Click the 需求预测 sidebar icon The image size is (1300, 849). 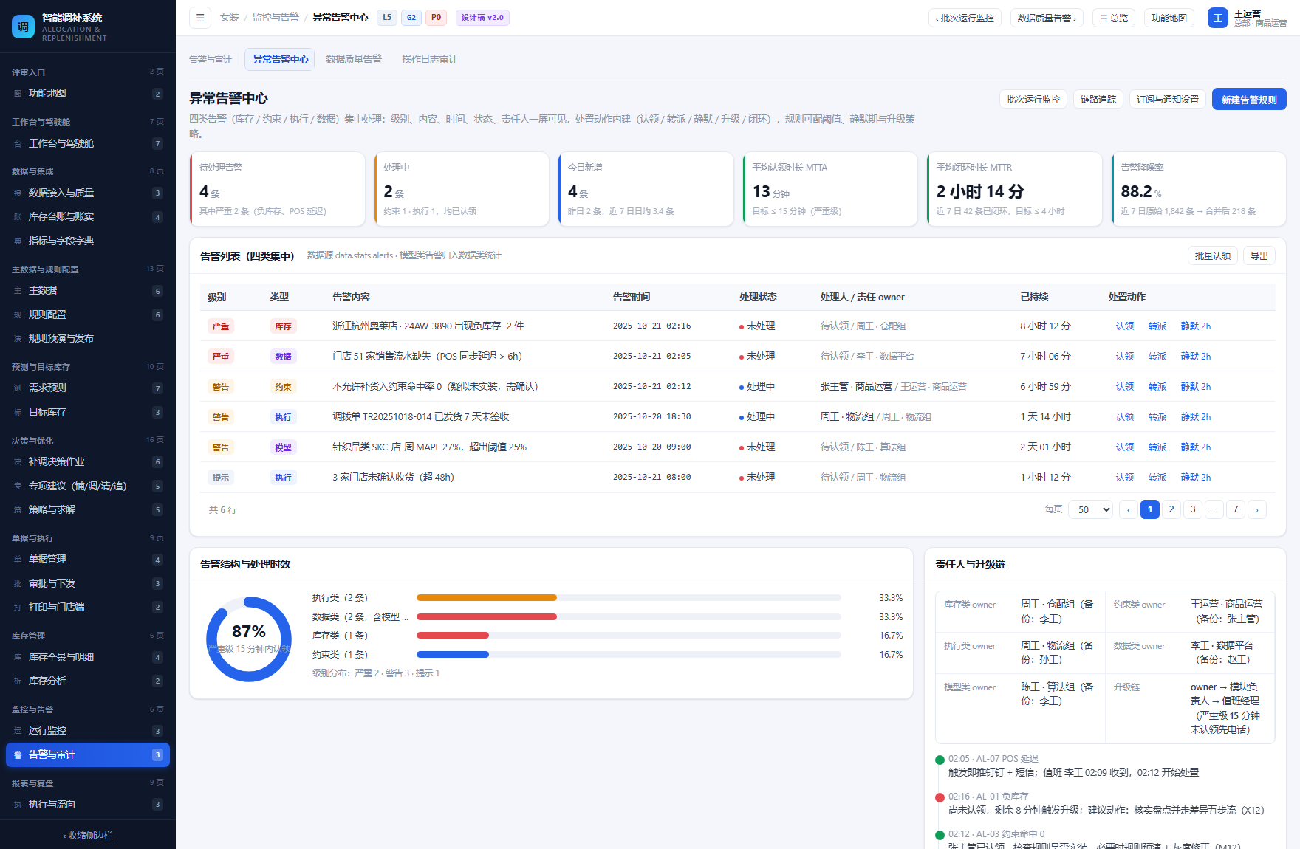click(x=18, y=388)
